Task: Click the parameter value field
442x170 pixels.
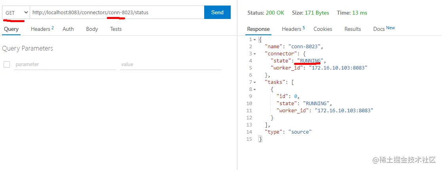Action: pyautogui.click(x=171, y=64)
